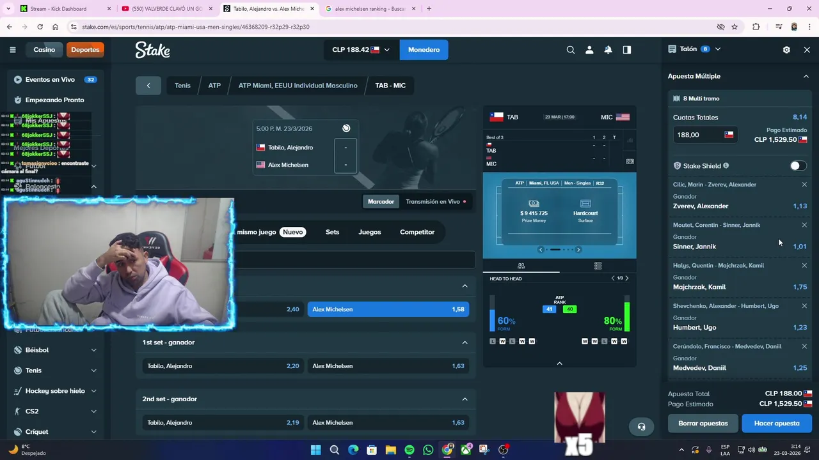Open Microsoft Edge from taskbar
The width and height of the screenshot is (819, 460).
353,450
